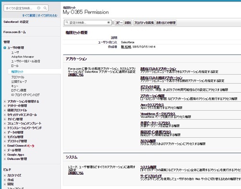Open the システム権限 link
Viewport: 241px width, 189px height.
[x=148, y=167]
